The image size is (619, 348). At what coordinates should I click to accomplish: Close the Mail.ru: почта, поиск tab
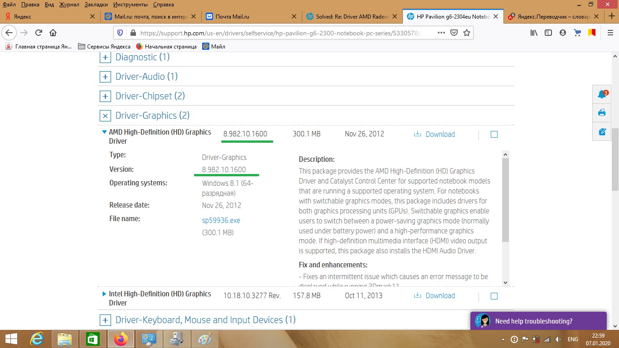coord(193,16)
